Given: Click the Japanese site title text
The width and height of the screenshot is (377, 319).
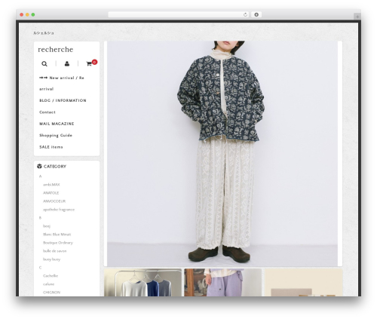Looking at the screenshot, I should coord(44,33).
